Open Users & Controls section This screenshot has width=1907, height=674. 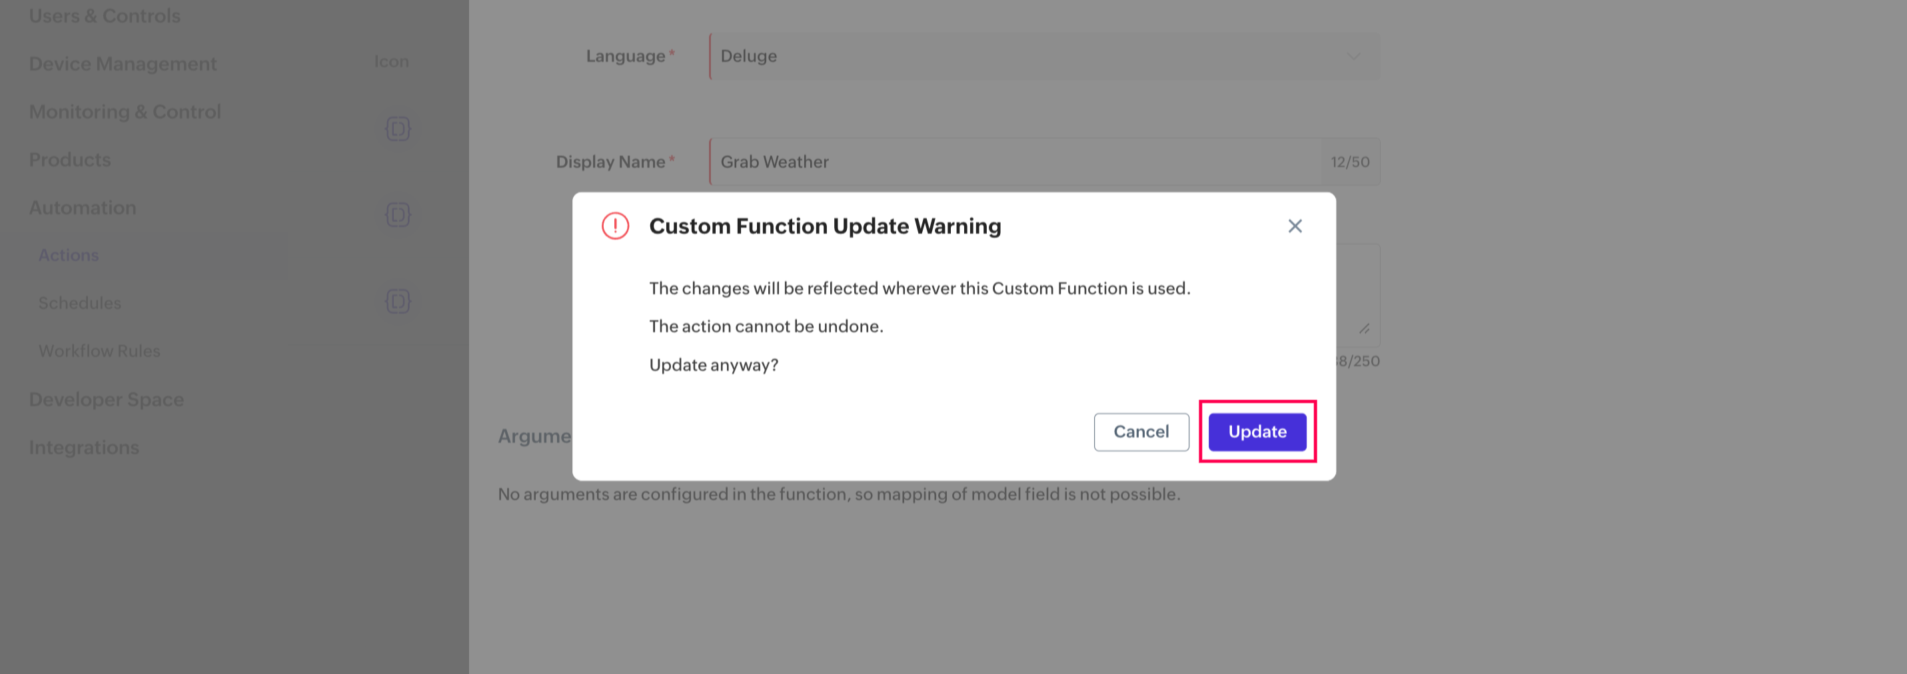[105, 16]
